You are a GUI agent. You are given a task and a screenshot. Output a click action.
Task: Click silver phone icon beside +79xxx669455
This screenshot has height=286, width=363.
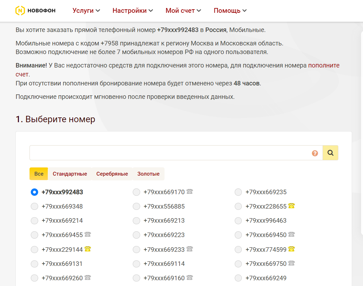[x=88, y=234]
